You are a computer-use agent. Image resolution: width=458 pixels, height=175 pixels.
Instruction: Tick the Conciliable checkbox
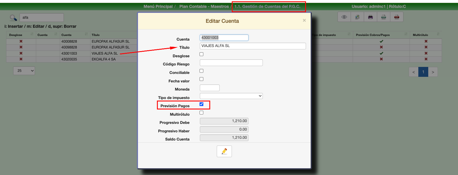[x=201, y=71]
